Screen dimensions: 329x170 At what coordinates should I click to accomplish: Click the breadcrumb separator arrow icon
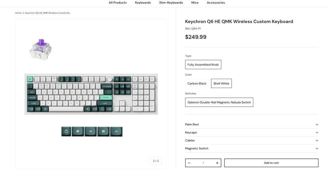click(23, 13)
